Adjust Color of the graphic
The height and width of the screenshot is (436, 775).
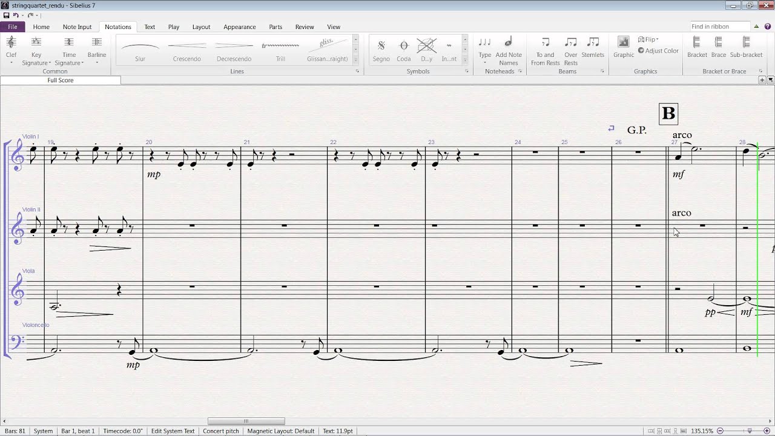658,51
